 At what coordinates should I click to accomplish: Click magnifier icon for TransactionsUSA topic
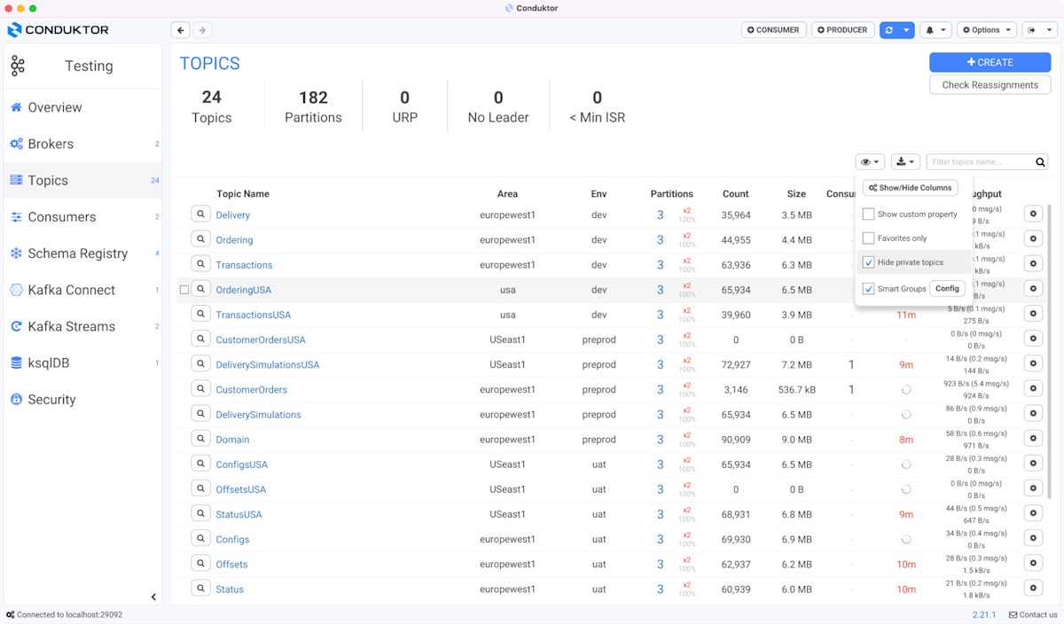[200, 314]
